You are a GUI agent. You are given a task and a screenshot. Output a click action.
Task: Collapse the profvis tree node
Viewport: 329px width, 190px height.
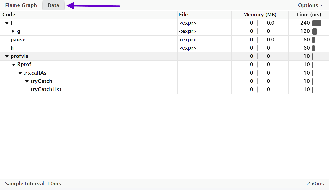coord(7,56)
